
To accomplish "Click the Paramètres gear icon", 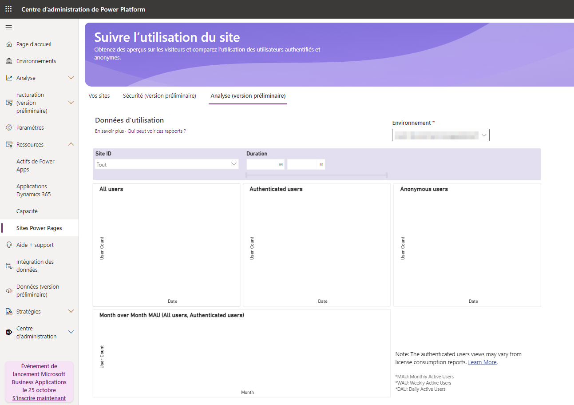I will coord(9,128).
